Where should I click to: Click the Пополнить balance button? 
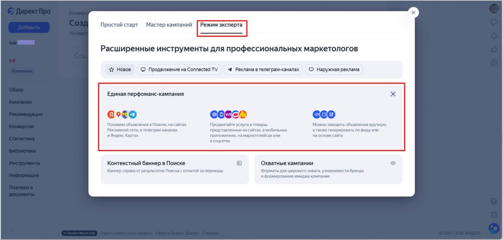23,71
